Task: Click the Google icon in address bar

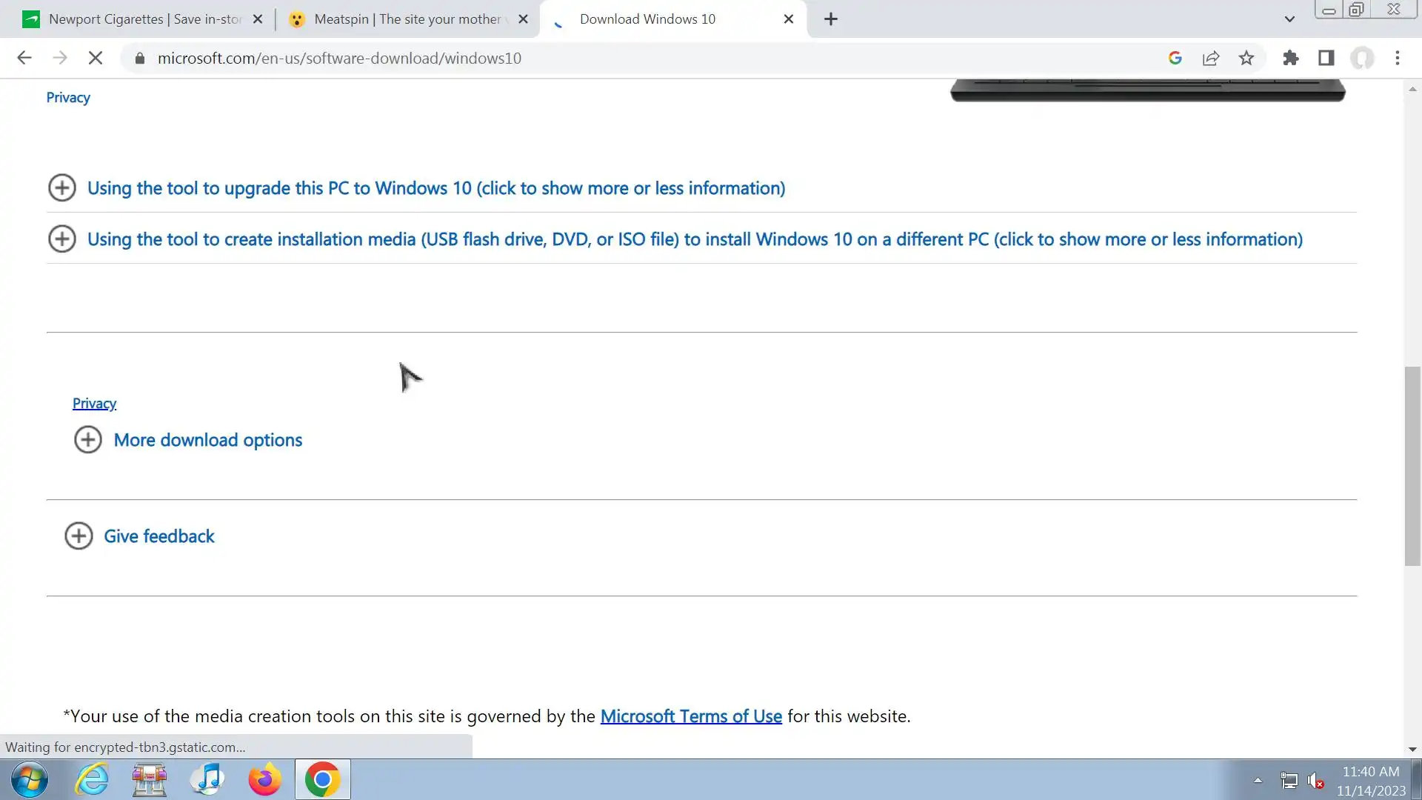Action: coord(1175,59)
